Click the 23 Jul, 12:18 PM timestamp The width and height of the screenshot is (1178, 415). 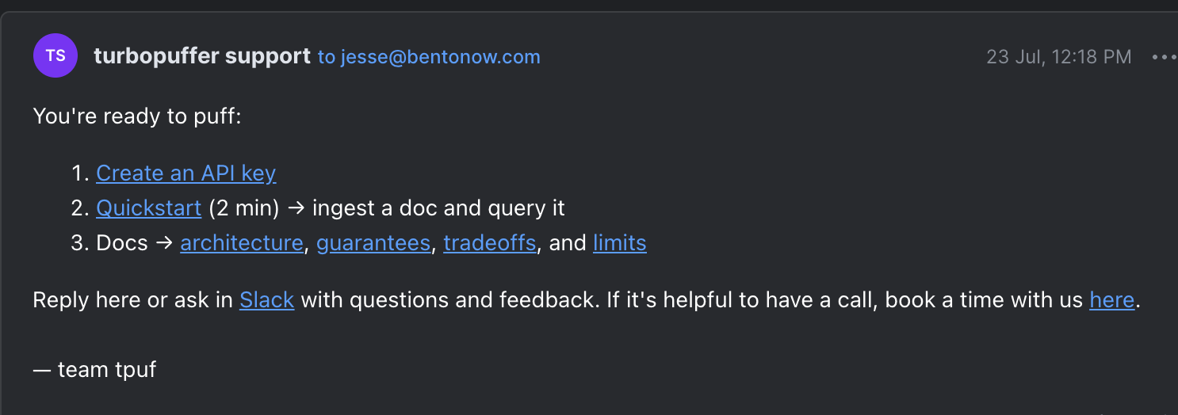[1058, 57]
